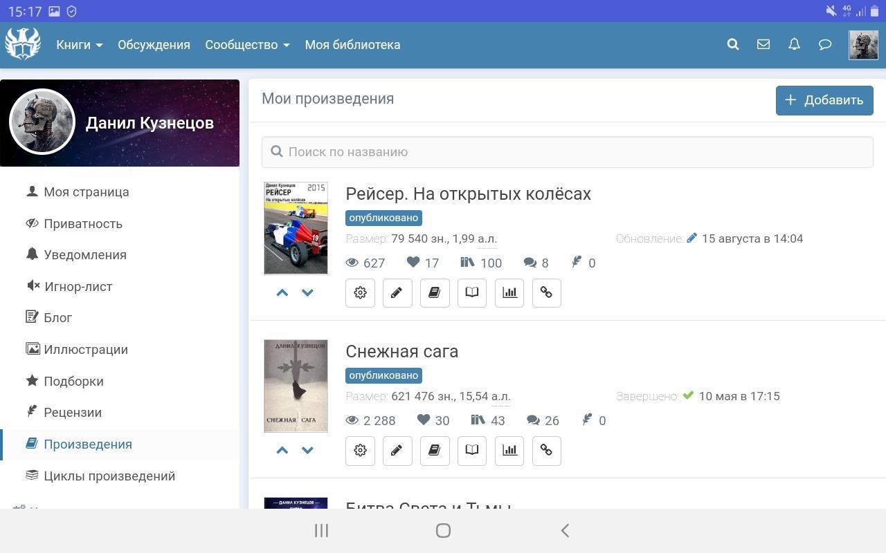Open search via the magnifier icon in header
This screenshot has height=553, width=886.
pos(733,45)
